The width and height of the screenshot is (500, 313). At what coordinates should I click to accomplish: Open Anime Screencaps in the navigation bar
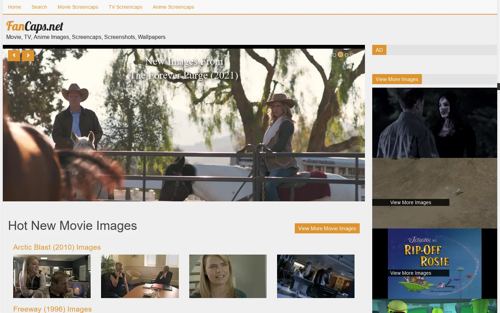(173, 7)
